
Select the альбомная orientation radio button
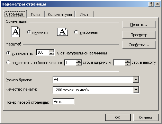coord(76,32)
